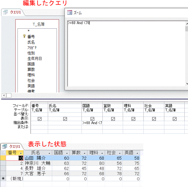Click the 抽出条件 cell under 国語
Viewport: 188px width, 187px height.
[92, 123]
